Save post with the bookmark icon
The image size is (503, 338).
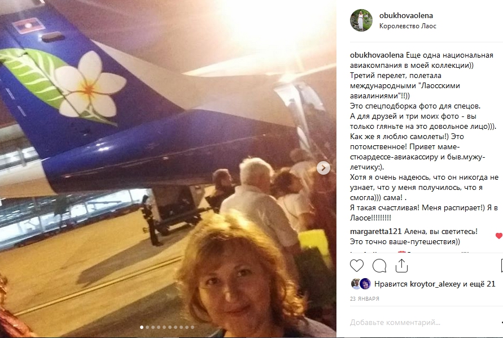(502, 266)
